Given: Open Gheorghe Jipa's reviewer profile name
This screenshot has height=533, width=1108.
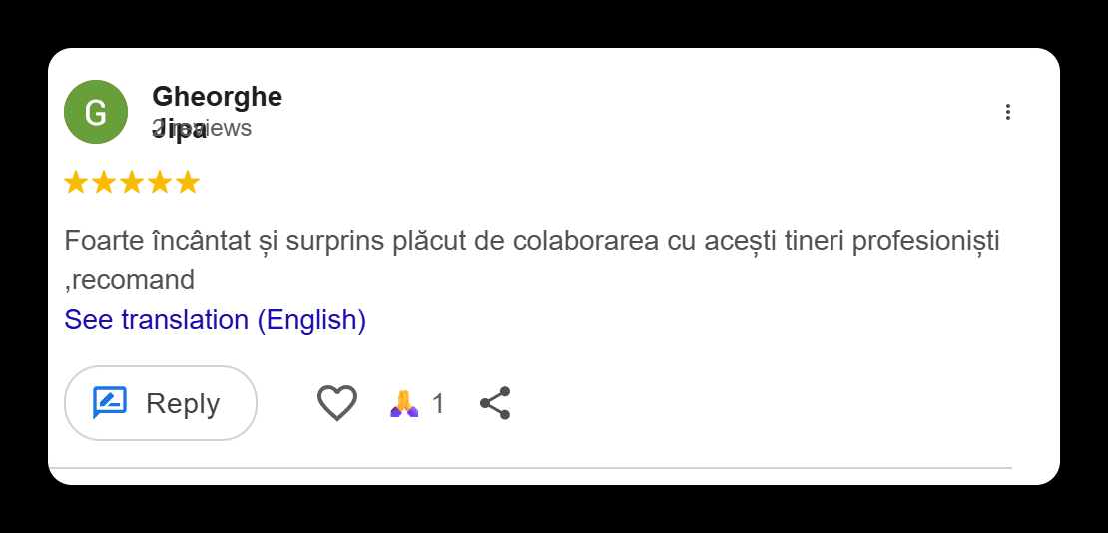Looking at the screenshot, I should pos(217,97).
